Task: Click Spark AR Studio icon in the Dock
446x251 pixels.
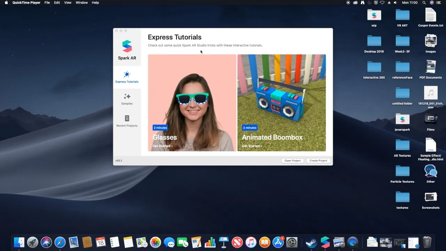Action: 325,242
